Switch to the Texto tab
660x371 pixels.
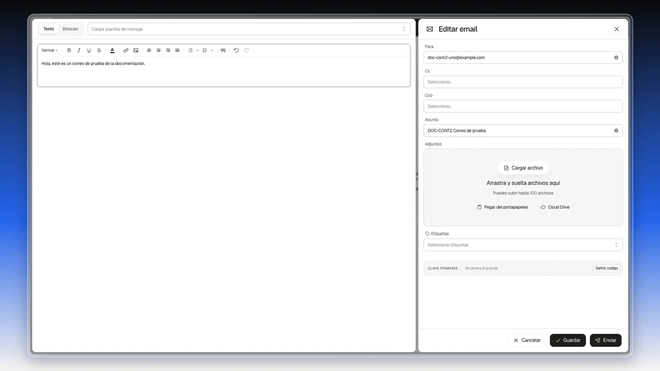click(48, 29)
